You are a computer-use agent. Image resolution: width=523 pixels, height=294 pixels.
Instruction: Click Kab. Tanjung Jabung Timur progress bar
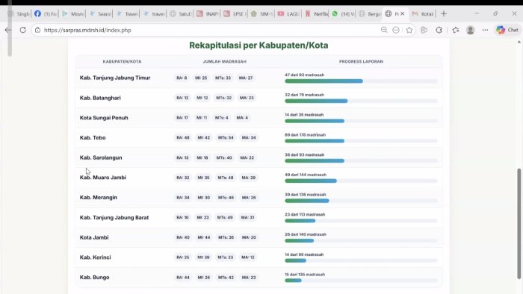pos(361,81)
